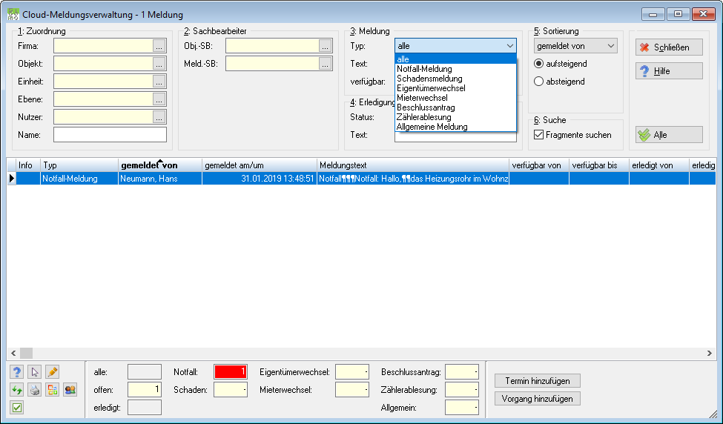This screenshot has width=723, height=424.
Task: Choose Schadensmeldung from the Typ list
Action: (x=430, y=79)
